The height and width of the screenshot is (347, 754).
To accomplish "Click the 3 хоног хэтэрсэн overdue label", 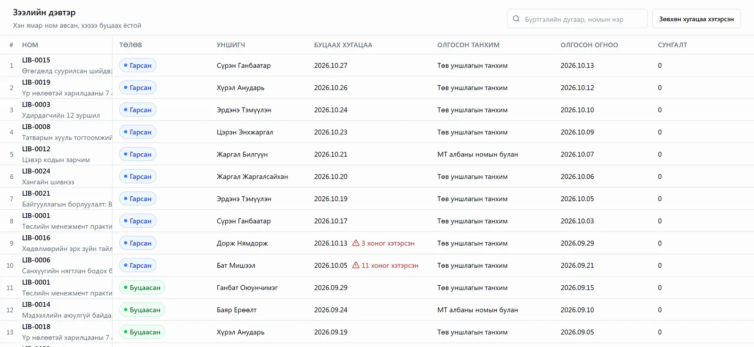I will click(388, 243).
